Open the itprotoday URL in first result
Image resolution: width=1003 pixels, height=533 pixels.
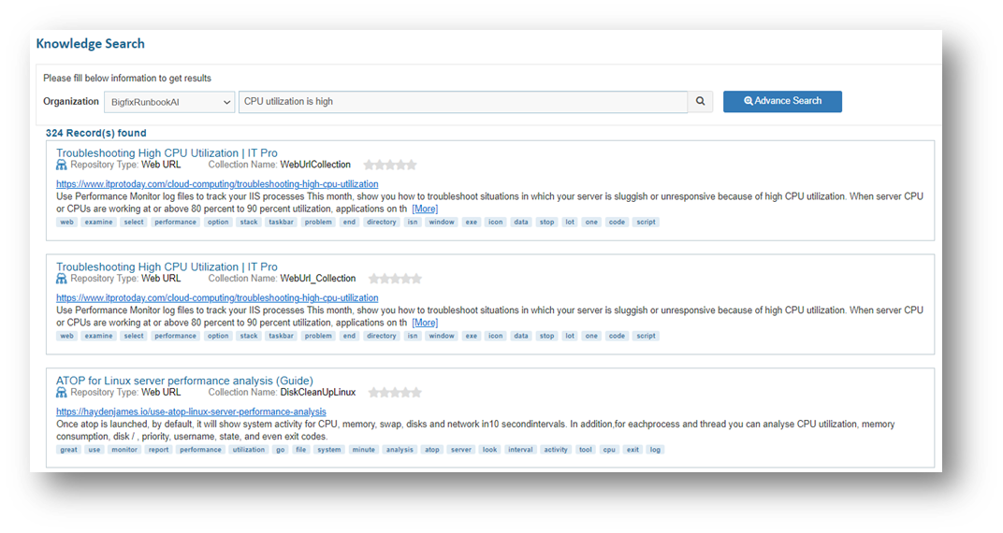(217, 184)
